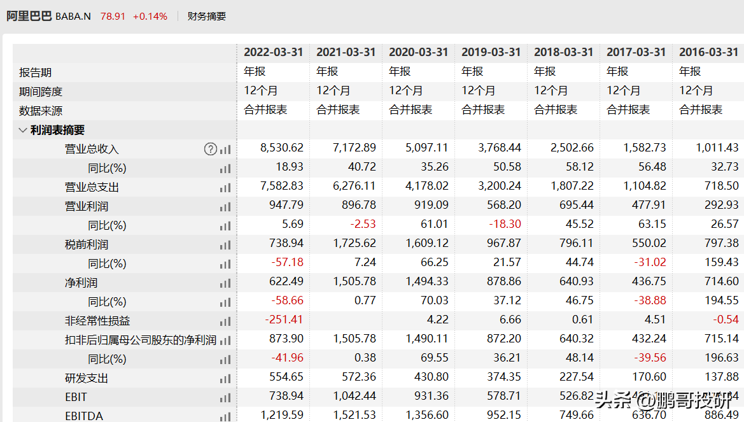Show chart for 同比(%) below 营业总收入

225,169
